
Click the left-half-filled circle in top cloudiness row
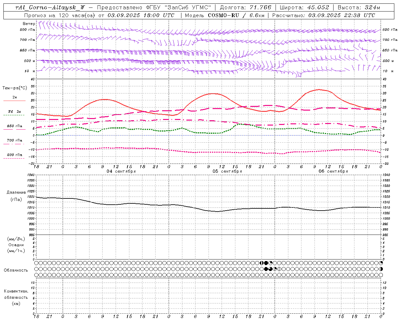262,263
